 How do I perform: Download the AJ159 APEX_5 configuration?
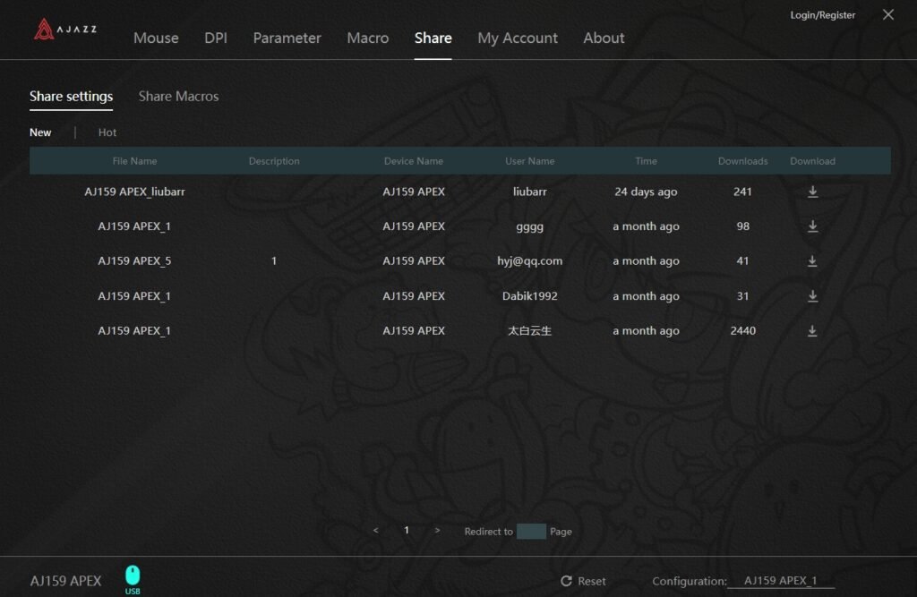coord(812,260)
